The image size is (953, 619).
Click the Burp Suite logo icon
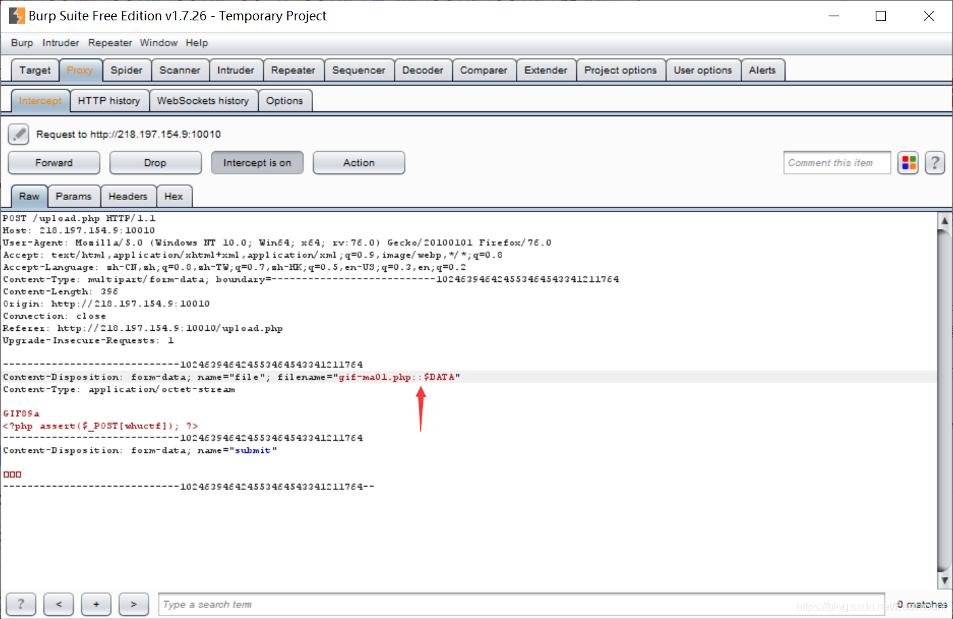click(x=16, y=16)
